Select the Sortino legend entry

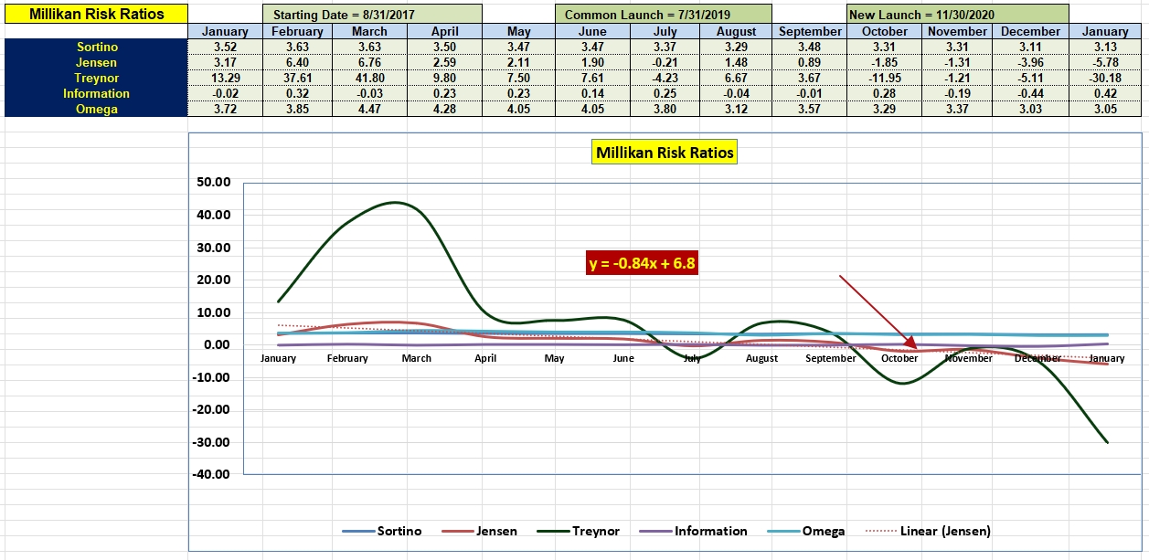(x=382, y=531)
